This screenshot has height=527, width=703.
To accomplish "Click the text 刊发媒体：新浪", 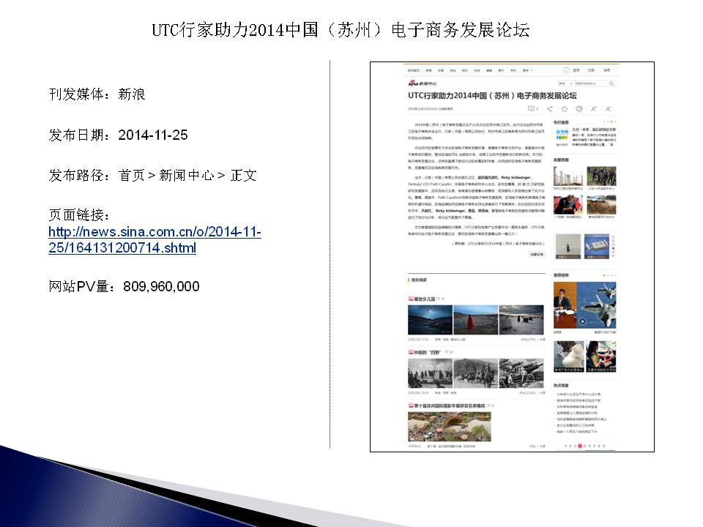I will pos(97,94).
